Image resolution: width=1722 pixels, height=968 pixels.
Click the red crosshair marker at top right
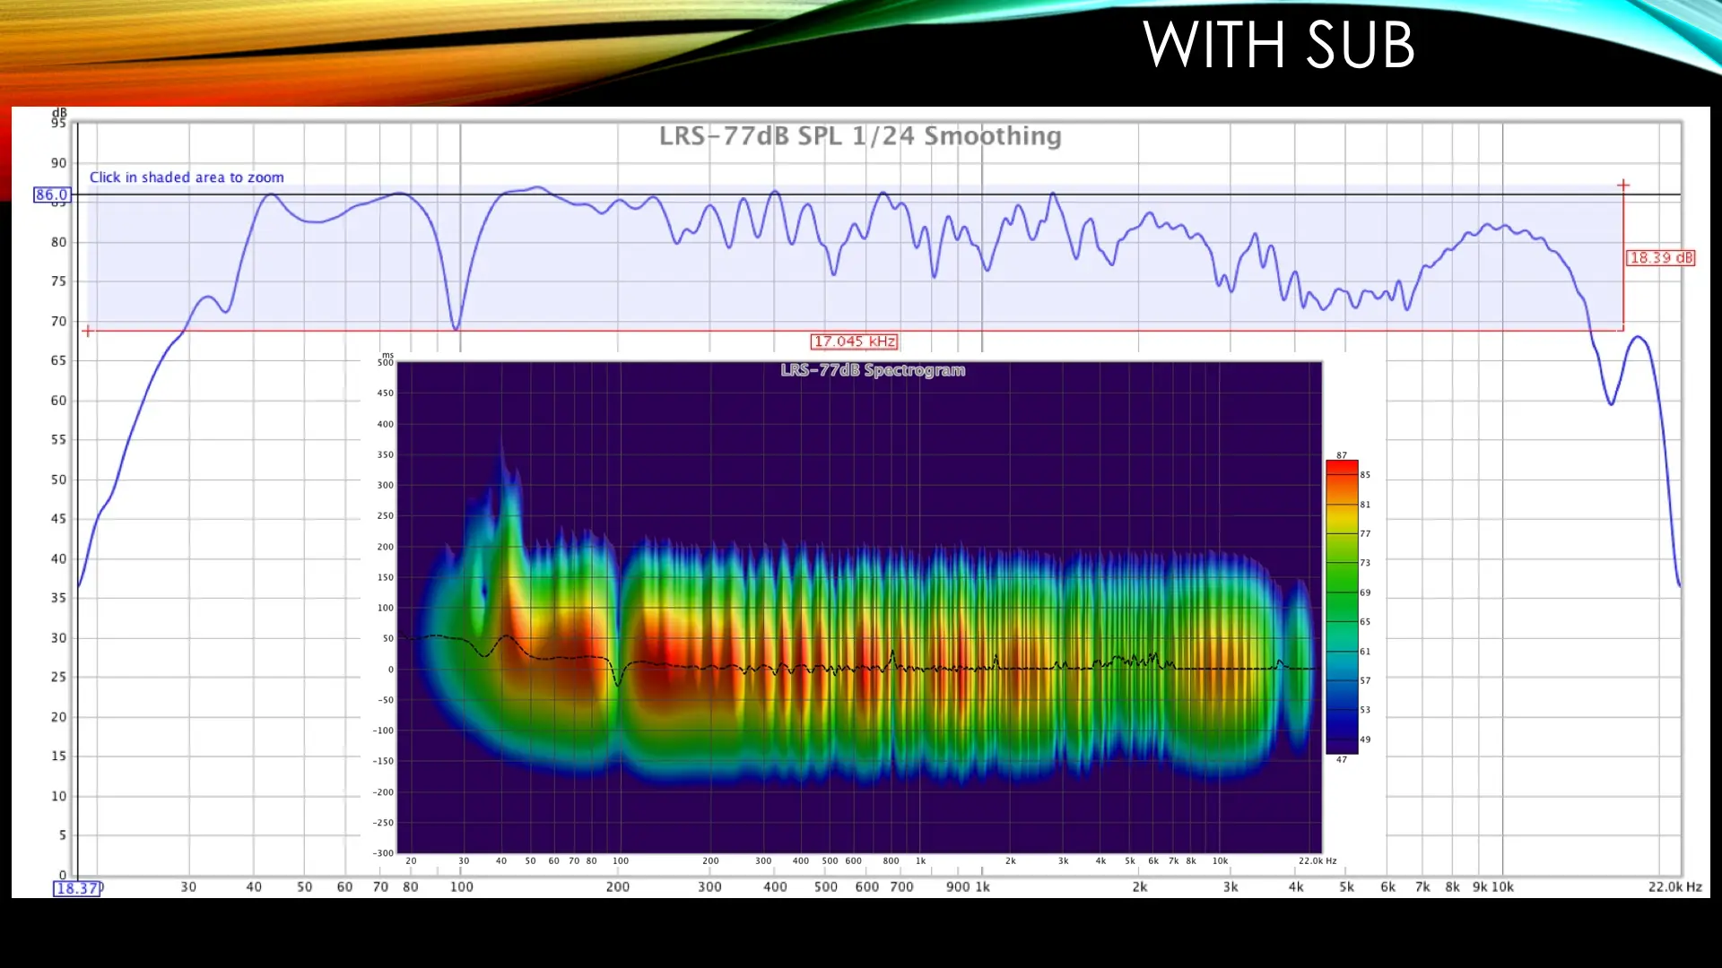pyautogui.click(x=1623, y=186)
